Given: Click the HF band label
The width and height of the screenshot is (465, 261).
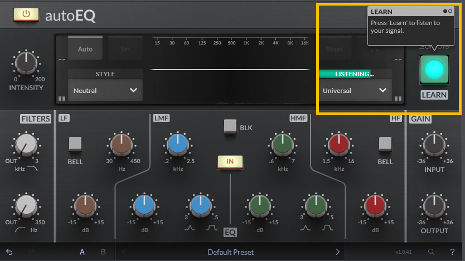Looking at the screenshot, I should click(395, 119).
